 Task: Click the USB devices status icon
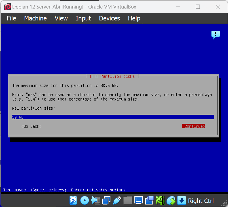pos(117,200)
